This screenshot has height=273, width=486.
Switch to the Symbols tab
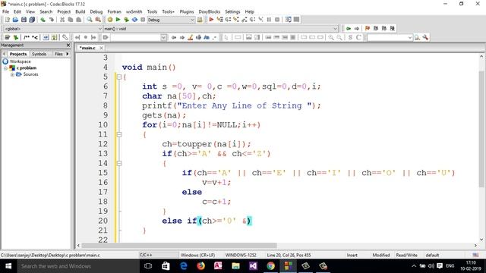39,54
